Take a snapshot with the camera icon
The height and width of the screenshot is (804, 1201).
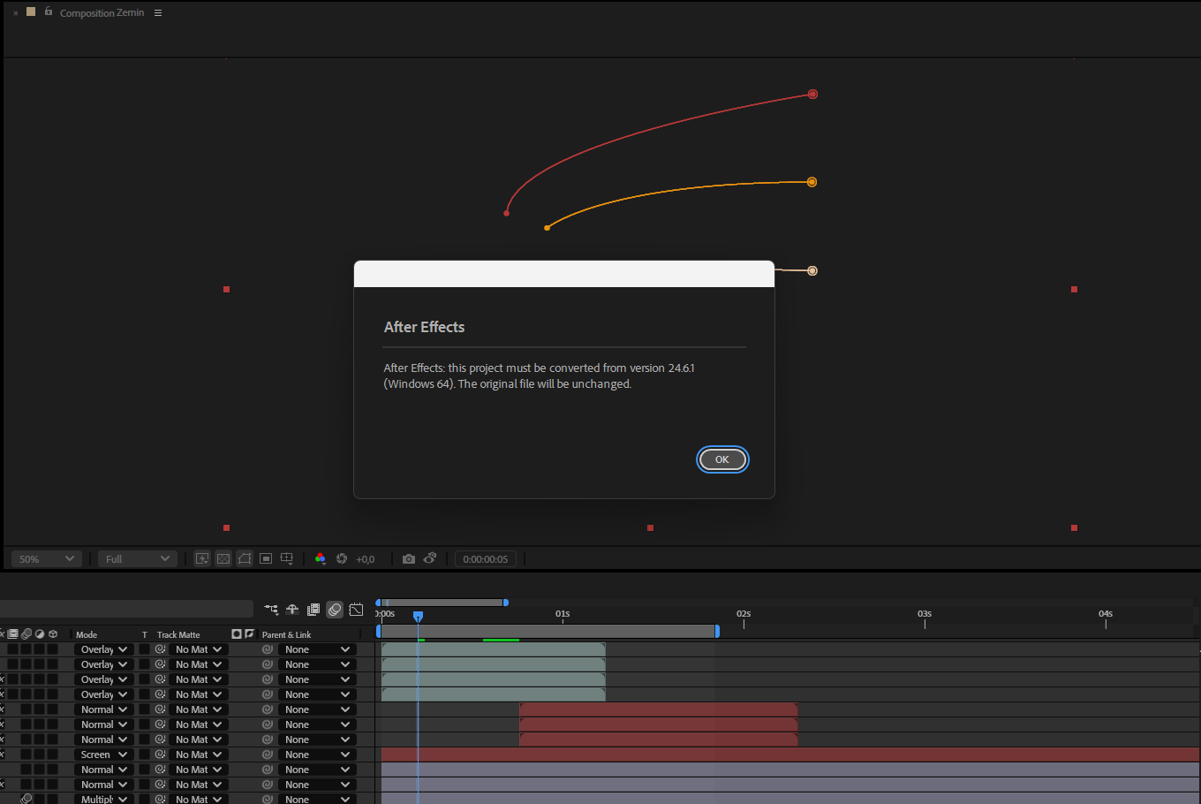pyautogui.click(x=408, y=559)
